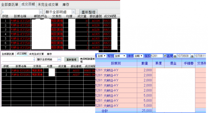The image size is (208, 113).
Task: Click the 個股 field containing 5281
Action: [x=157, y=56]
